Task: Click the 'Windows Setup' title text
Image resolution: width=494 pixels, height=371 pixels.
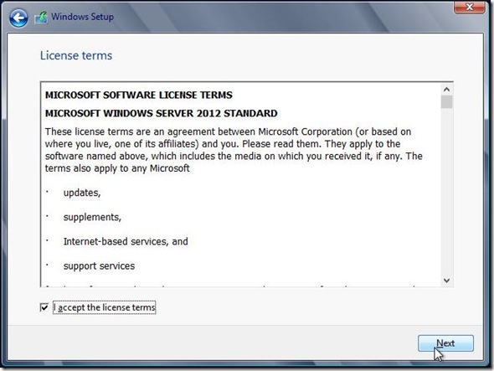Action: (83, 17)
